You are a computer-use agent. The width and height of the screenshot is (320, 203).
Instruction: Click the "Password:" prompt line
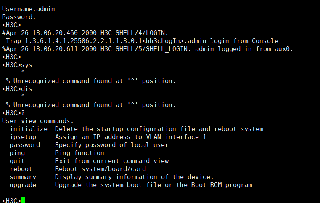click(19, 17)
